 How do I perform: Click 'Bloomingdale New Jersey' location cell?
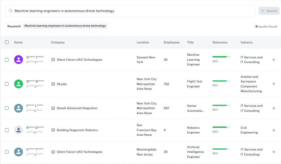pyautogui.click(x=146, y=152)
